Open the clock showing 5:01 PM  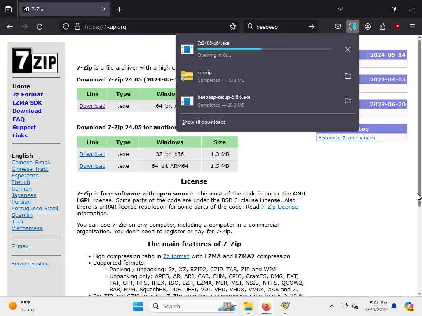coord(376,306)
